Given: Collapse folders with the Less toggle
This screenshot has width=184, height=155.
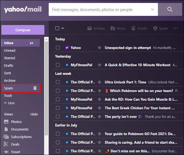Looking at the screenshot, I should tap(9, 103).
